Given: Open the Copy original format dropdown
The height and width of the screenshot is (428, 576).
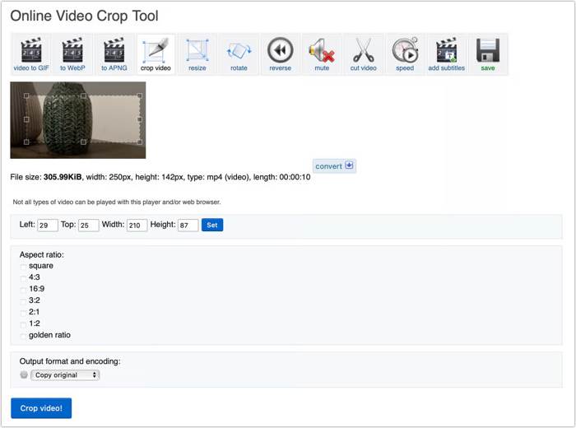Looking at the screenshot, I should pos(65,375).
